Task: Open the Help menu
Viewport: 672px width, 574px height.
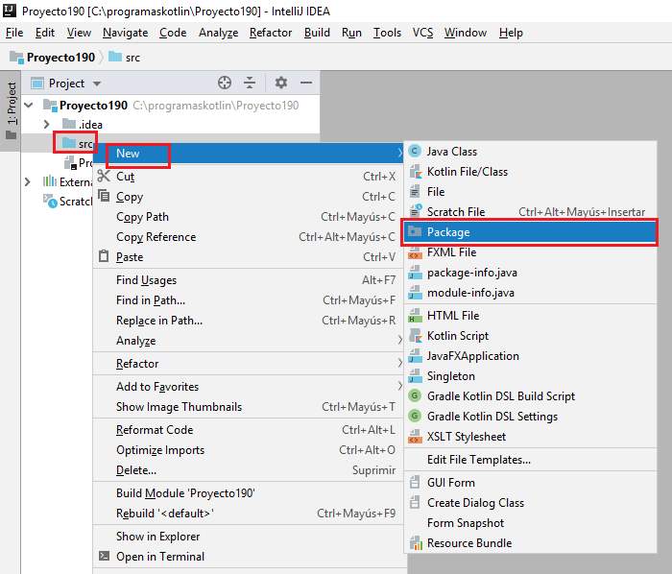Action: 511,33
